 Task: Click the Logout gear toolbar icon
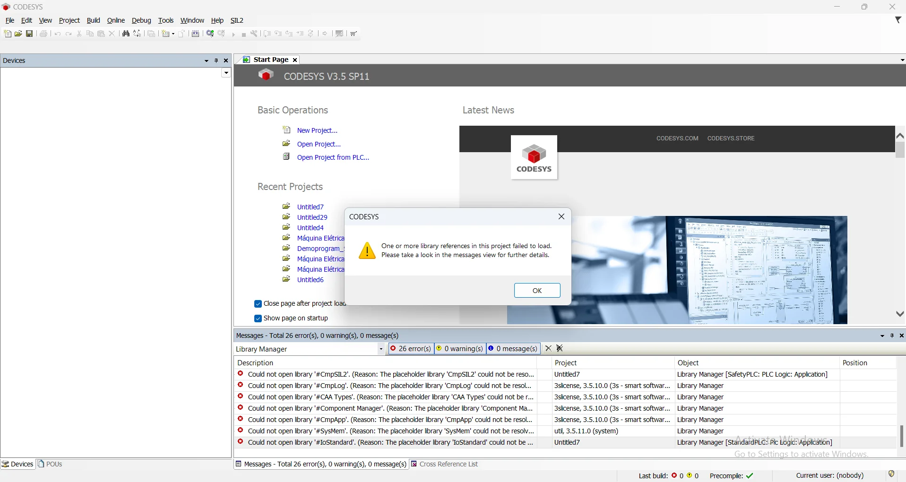(x=222, y=34)
